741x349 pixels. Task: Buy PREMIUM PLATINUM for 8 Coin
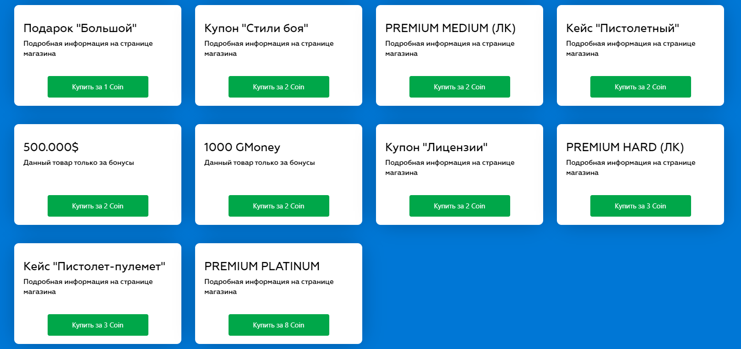coord(278,325)
